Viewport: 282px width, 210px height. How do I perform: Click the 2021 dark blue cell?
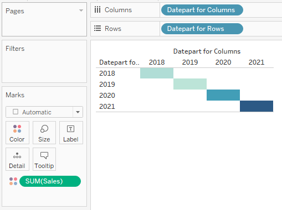(x=257, y=106)
